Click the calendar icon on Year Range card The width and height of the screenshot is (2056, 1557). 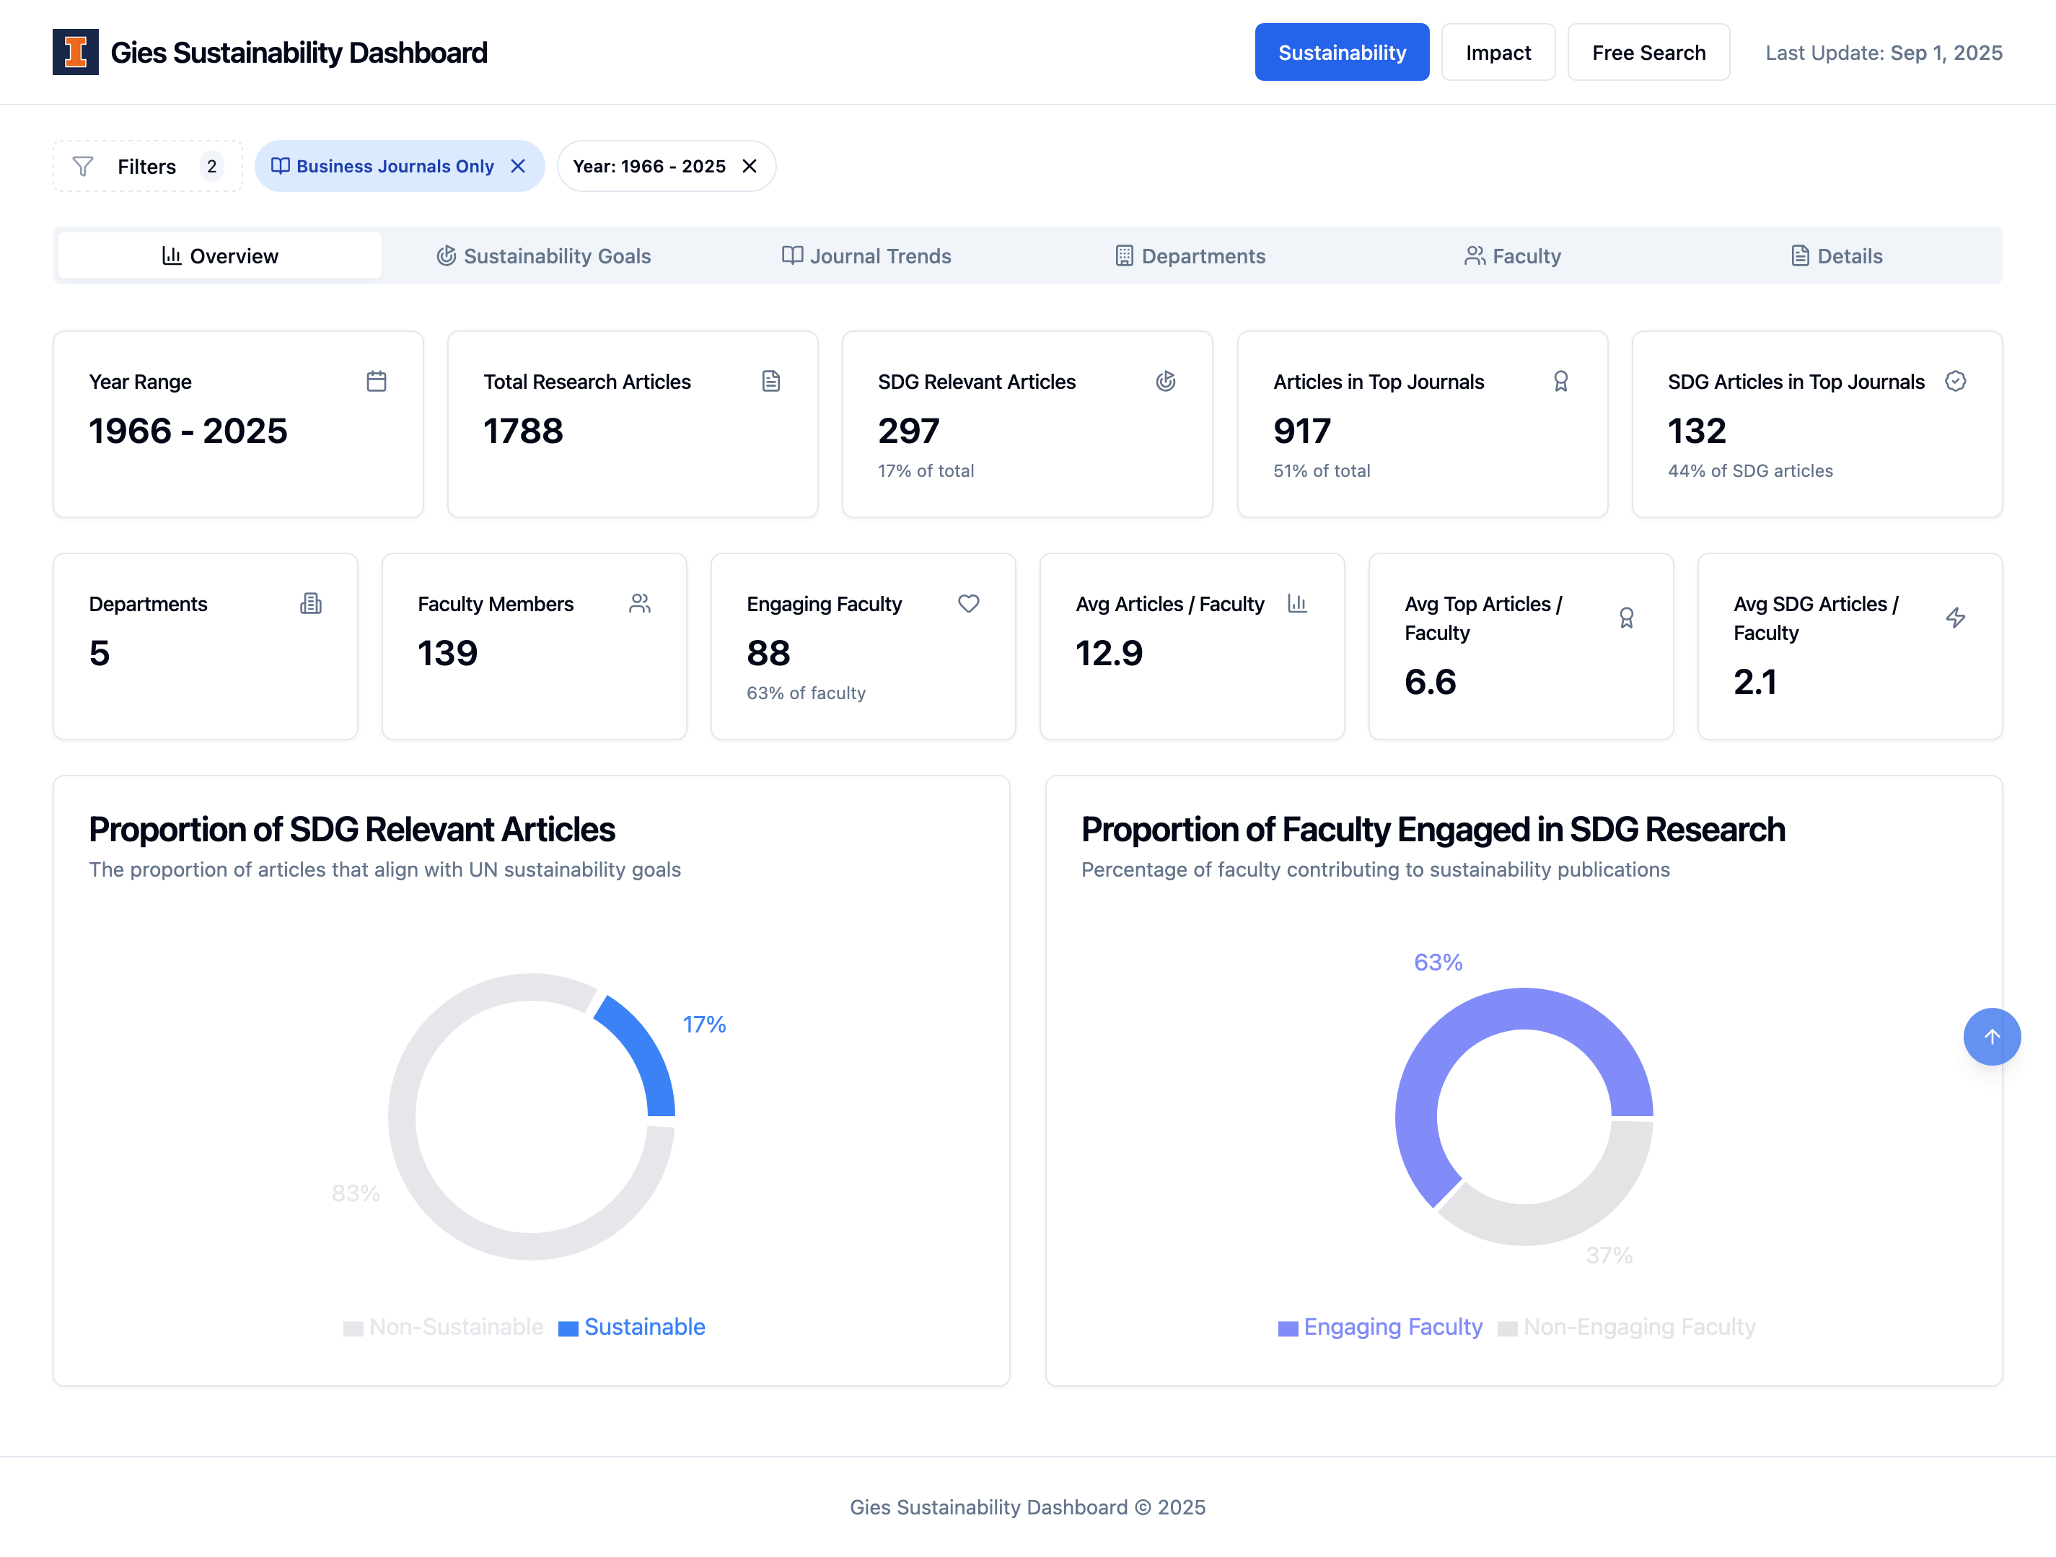point(377,381)
